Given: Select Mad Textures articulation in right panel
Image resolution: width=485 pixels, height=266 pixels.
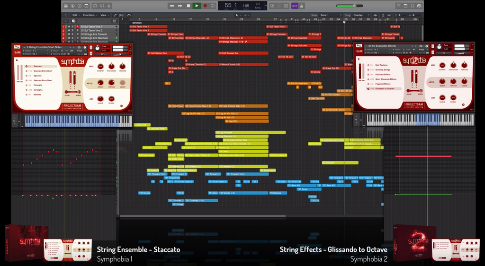Looking at the screenshot, I should [382, 65].
